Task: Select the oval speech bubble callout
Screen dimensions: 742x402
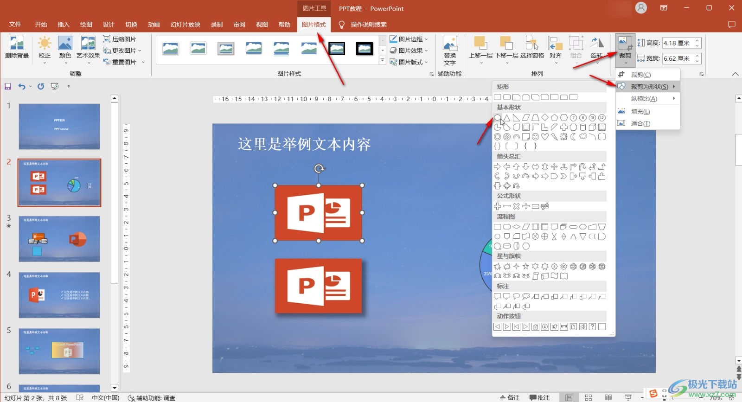Action: pyautogui.click(x=516, y=296)
